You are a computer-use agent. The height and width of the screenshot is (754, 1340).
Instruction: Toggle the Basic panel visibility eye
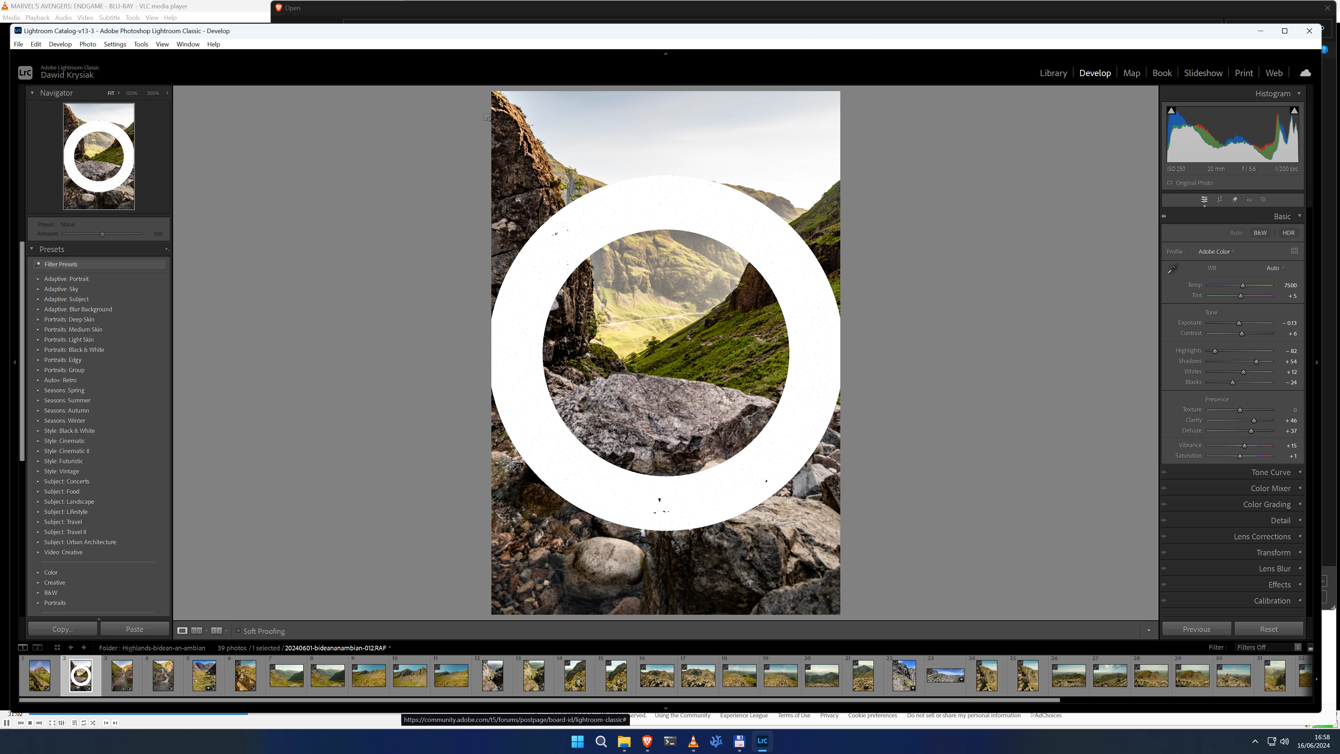coord(1164,216)
